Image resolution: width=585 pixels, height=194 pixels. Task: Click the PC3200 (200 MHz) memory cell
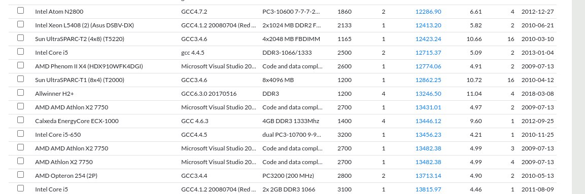click(x=288, y=176)
